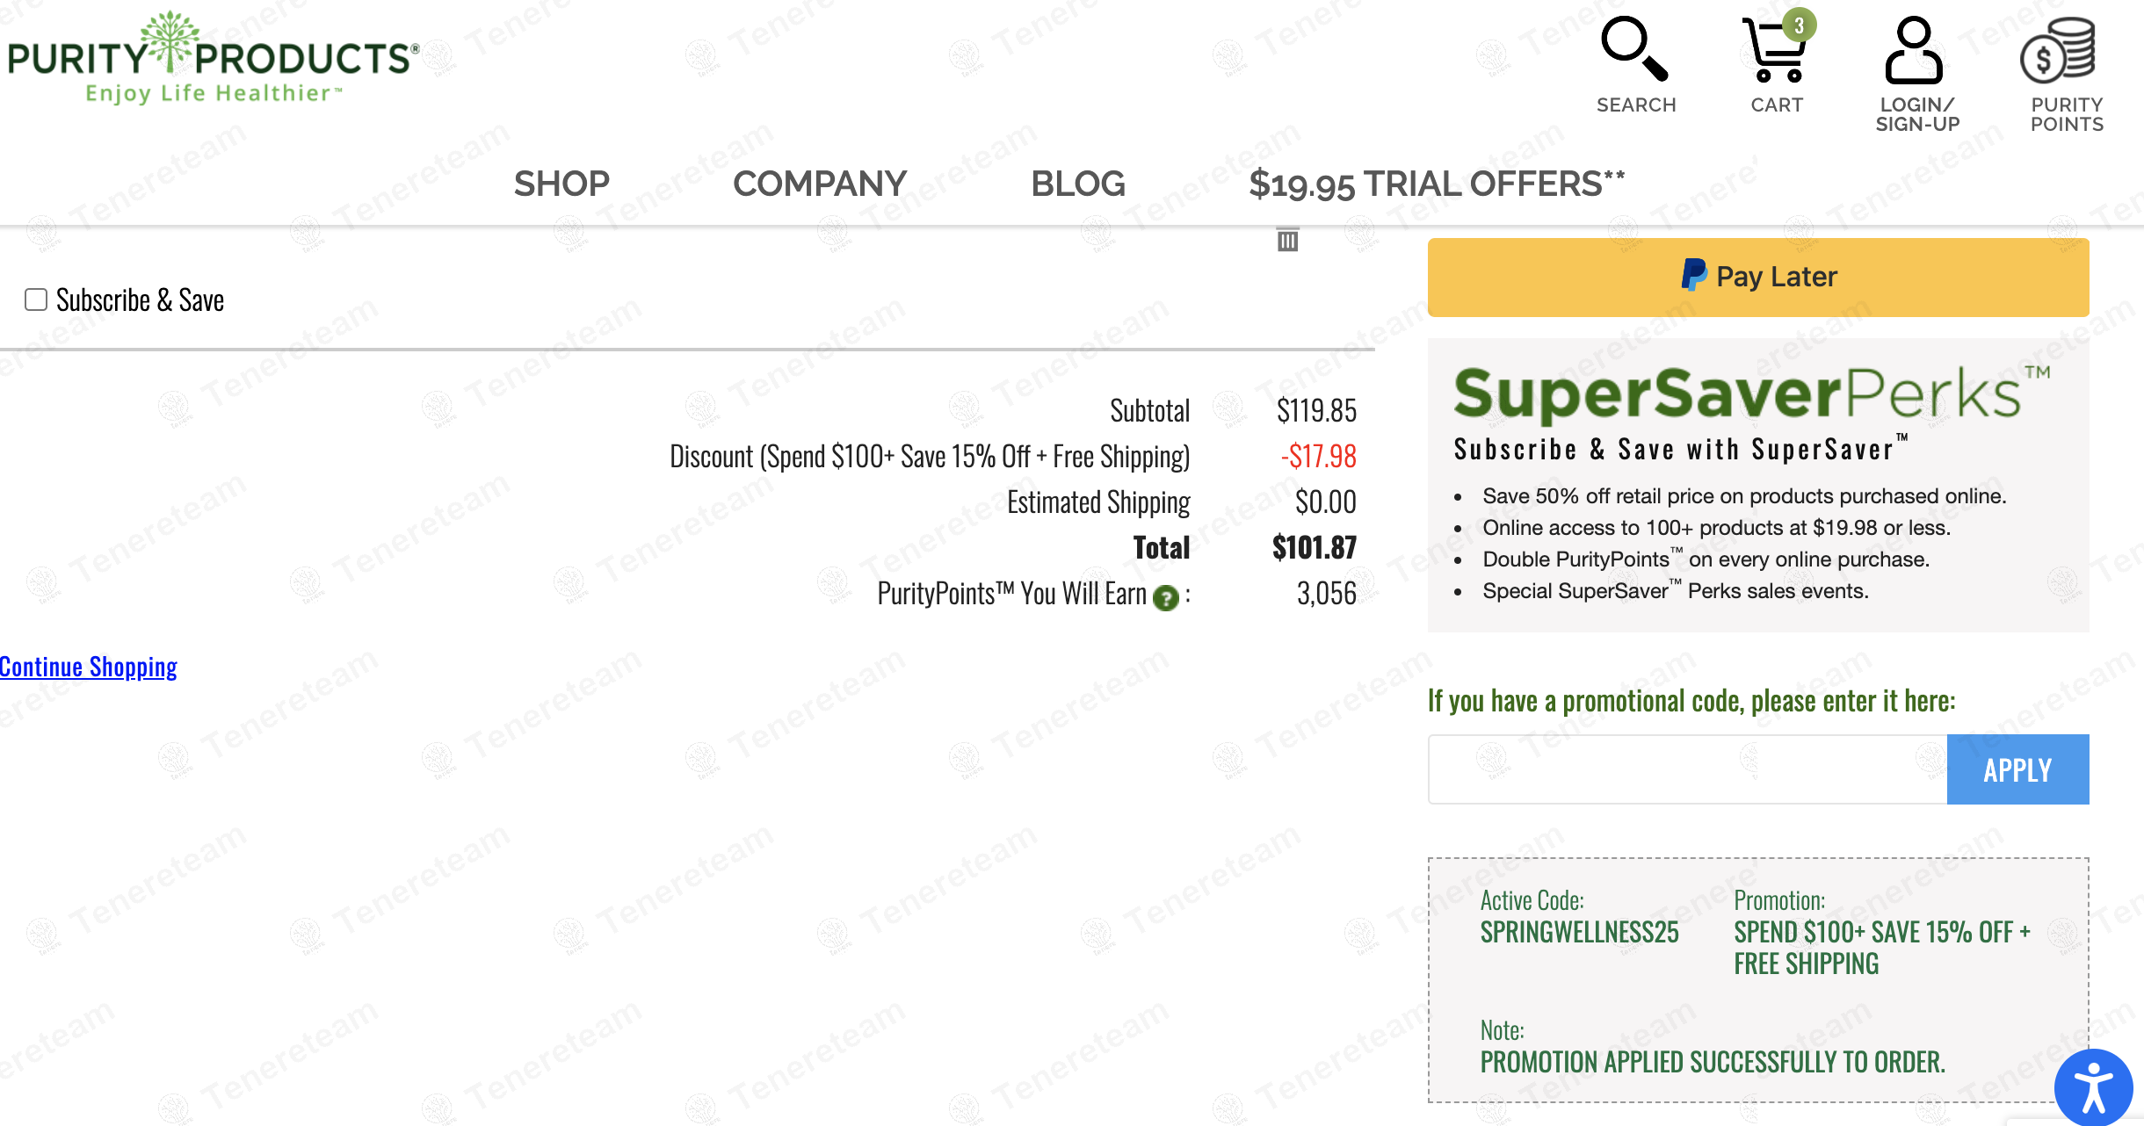Click the active code SPRINGWELLNESS25 text
The height and width of the screenshot is (1126, 2144).
[1579, 932]
